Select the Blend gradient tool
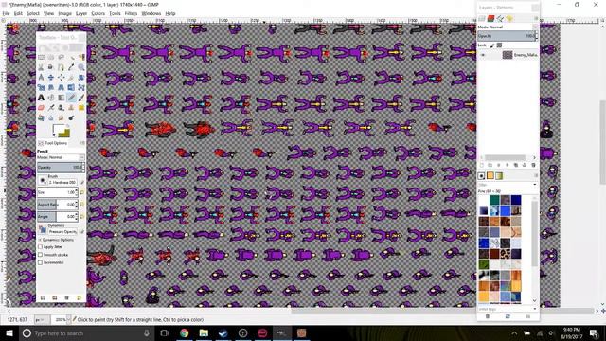606x341 pixels. pos(61,98)
